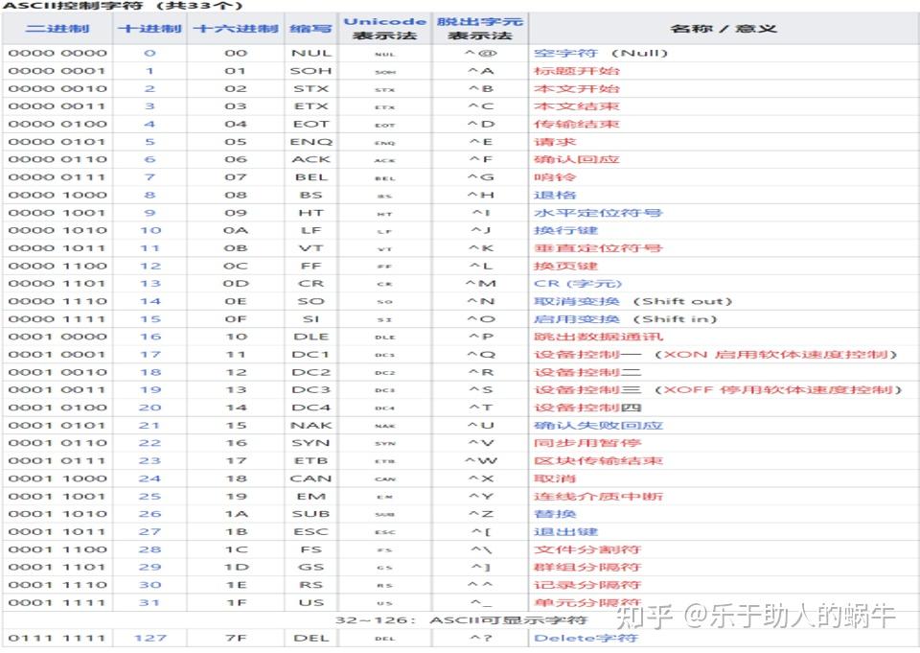920x653 pixels.
Task: Click the decimal value 0 link
Action: click(150, 53)
